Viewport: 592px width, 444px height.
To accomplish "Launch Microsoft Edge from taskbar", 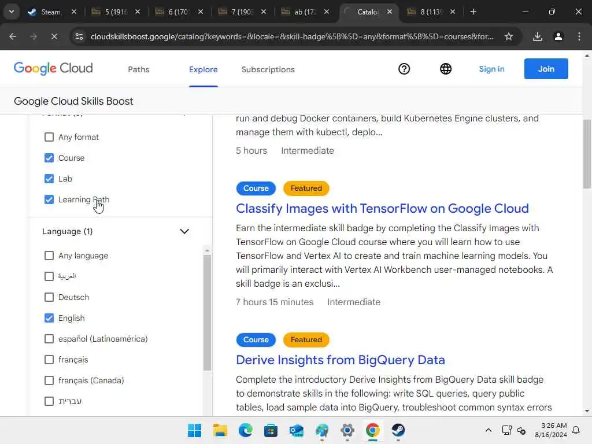I will [245, 430].
